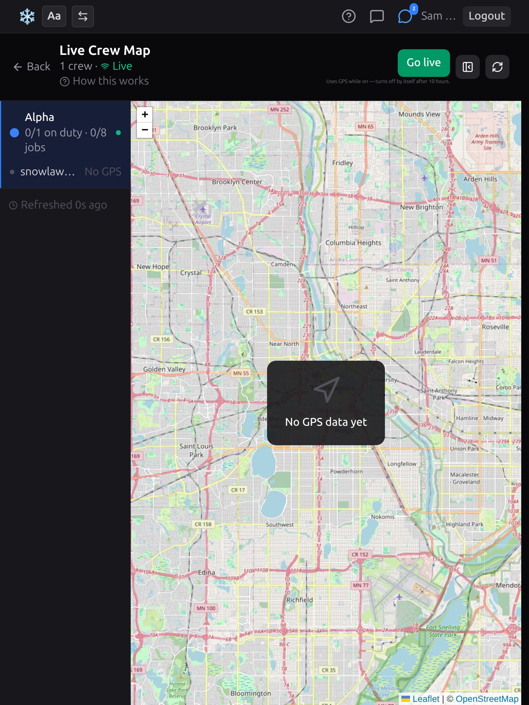Zoom out on the map

click(145, 130)
